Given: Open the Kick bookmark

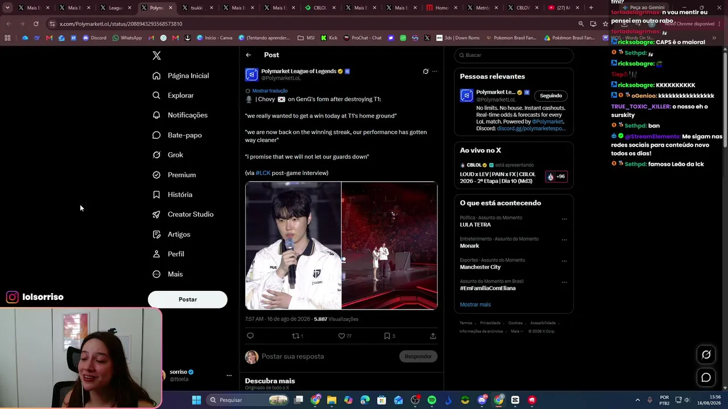Looking at the screenshot, I should (329, 38).
